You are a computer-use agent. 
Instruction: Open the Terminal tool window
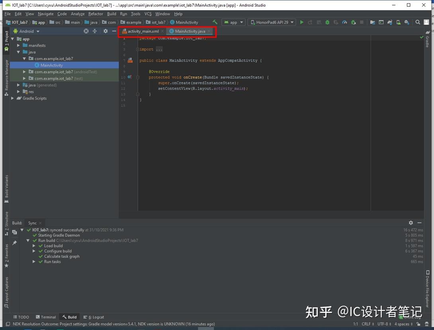pyautogui.click(x=48, y=317)
